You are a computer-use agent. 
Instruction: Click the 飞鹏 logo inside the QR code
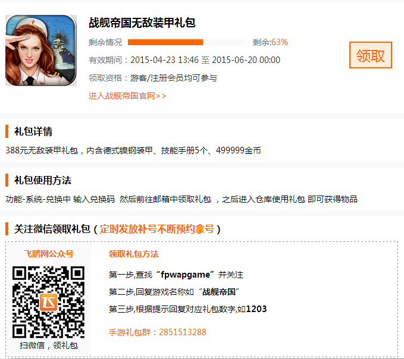(x=48, y=302)
